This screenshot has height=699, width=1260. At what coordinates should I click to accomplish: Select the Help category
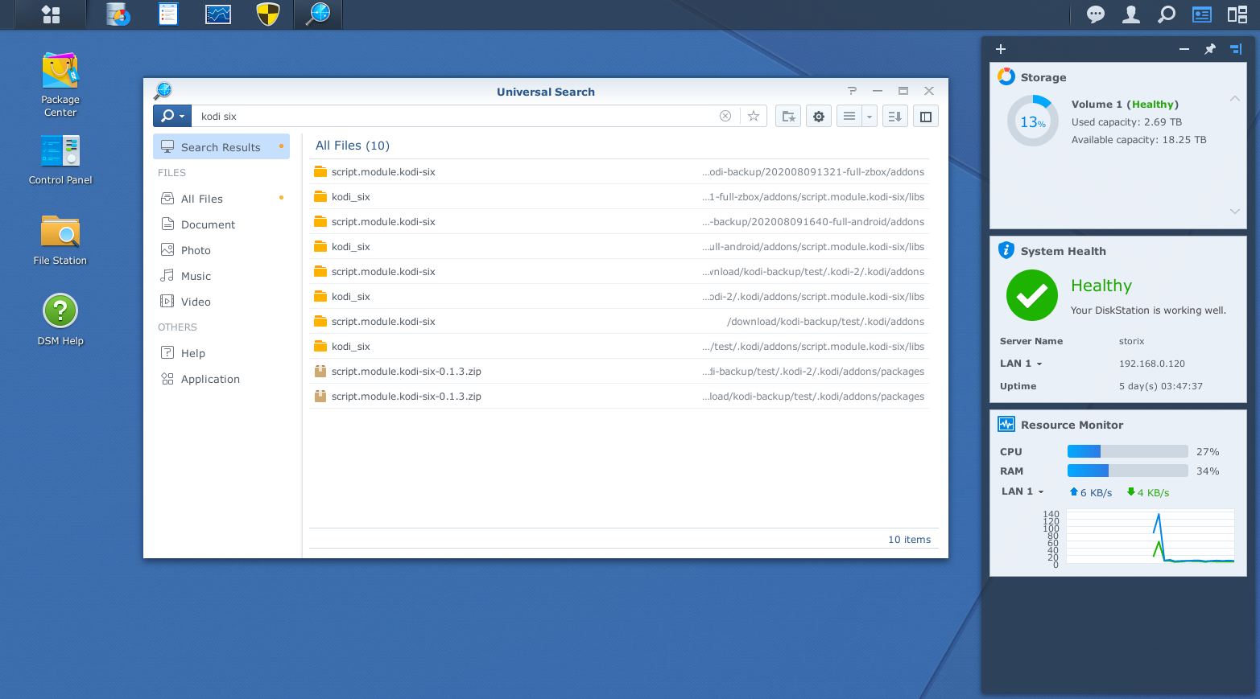point(221,352)
